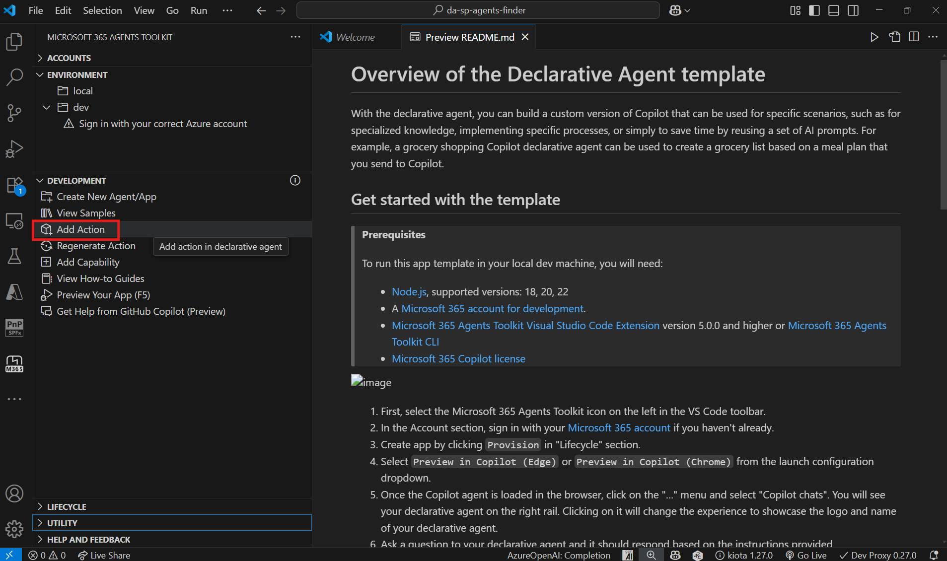Toggle the bottom panel visibility
Screen dimensions: 947x561
[834, 10]
